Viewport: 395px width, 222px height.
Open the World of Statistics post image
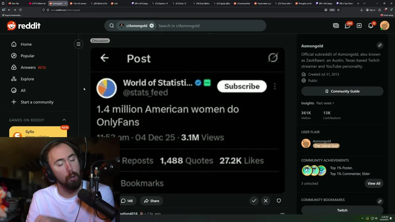188,120
